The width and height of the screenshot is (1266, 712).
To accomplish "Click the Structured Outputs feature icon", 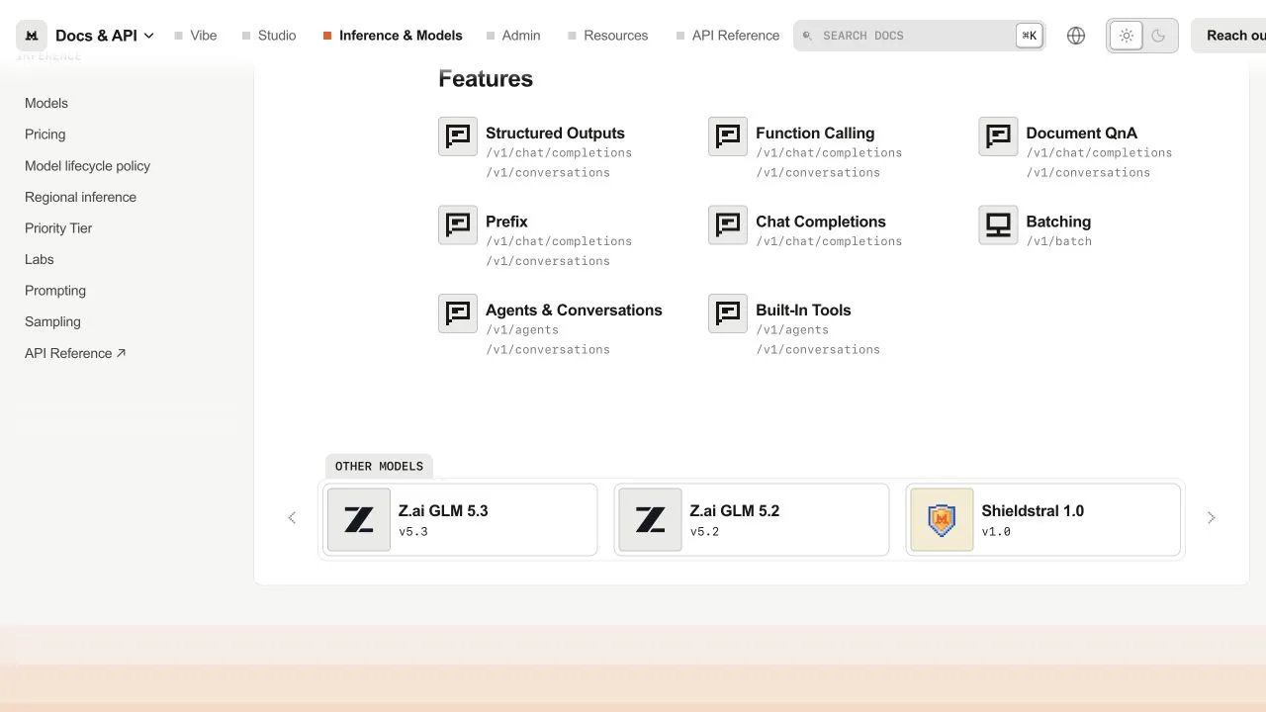I will click(458, 136).
